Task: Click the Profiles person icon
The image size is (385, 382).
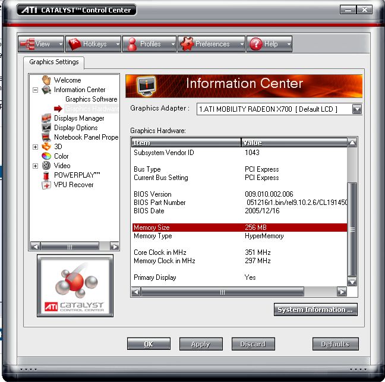Action: 132,44
